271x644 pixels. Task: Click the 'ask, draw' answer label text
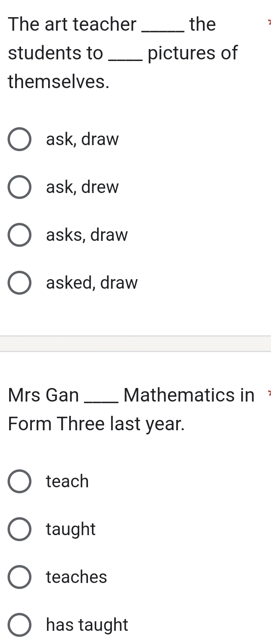(x=82, y=140)
